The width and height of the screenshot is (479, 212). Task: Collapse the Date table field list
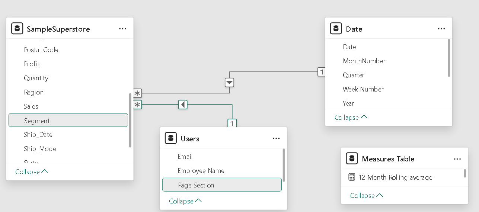351,117
